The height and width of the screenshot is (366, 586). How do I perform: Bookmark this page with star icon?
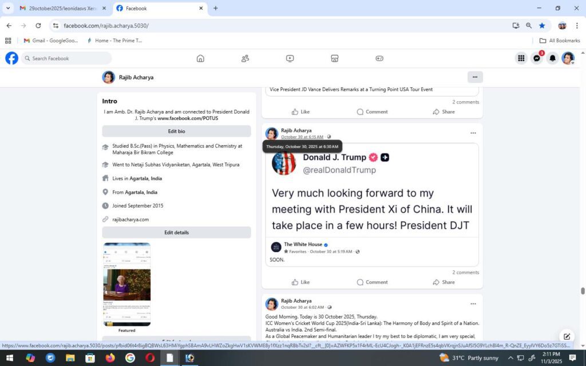point(542,26)
